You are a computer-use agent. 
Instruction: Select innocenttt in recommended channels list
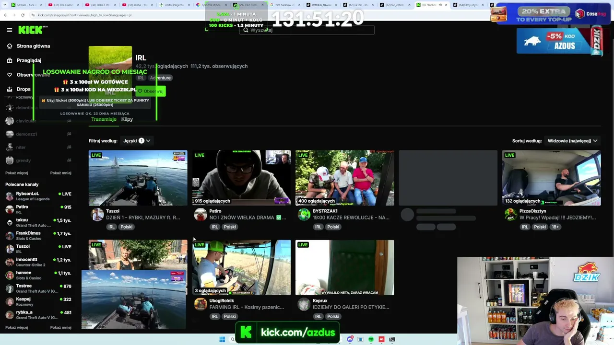click(x=38, y=262)
